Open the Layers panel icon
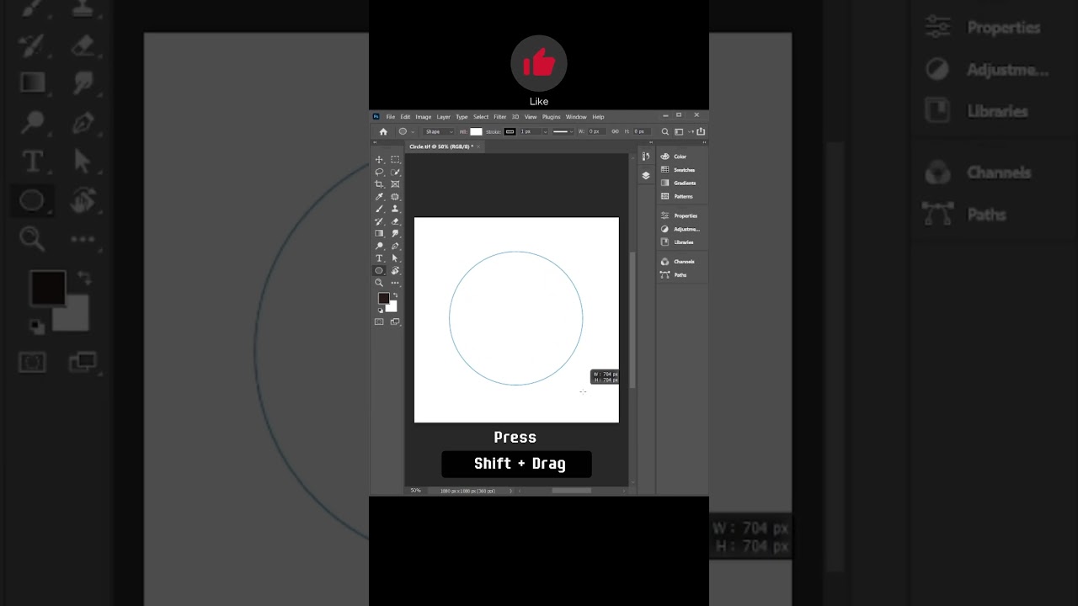This screenshot has width=1078, height=606. click(x=645, y=175)
